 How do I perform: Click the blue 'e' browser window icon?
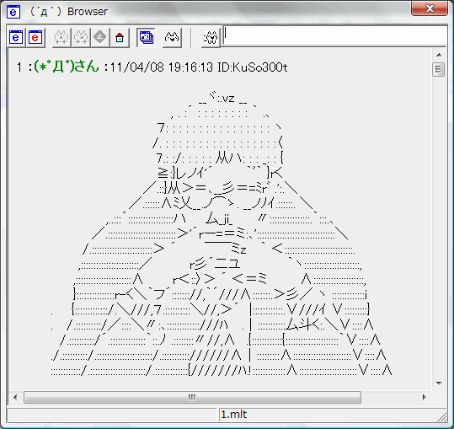click(16, 37)
